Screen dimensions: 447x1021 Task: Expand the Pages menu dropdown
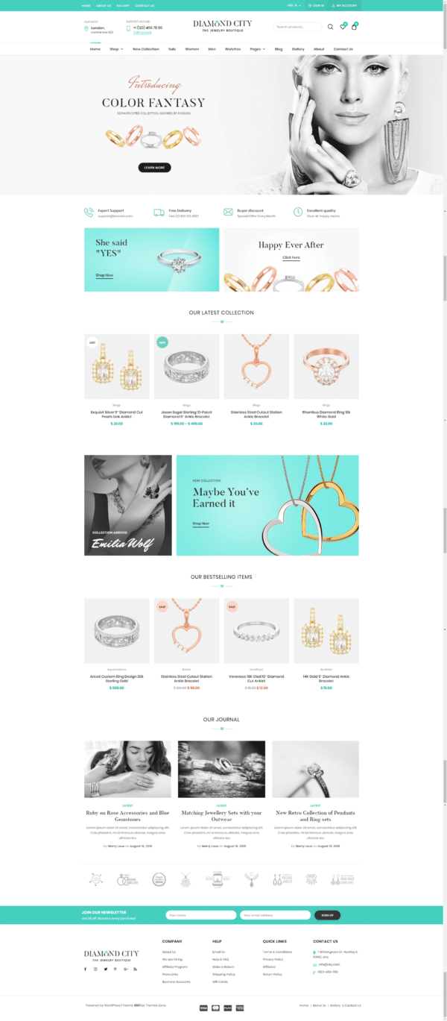(x=257, y=48)
